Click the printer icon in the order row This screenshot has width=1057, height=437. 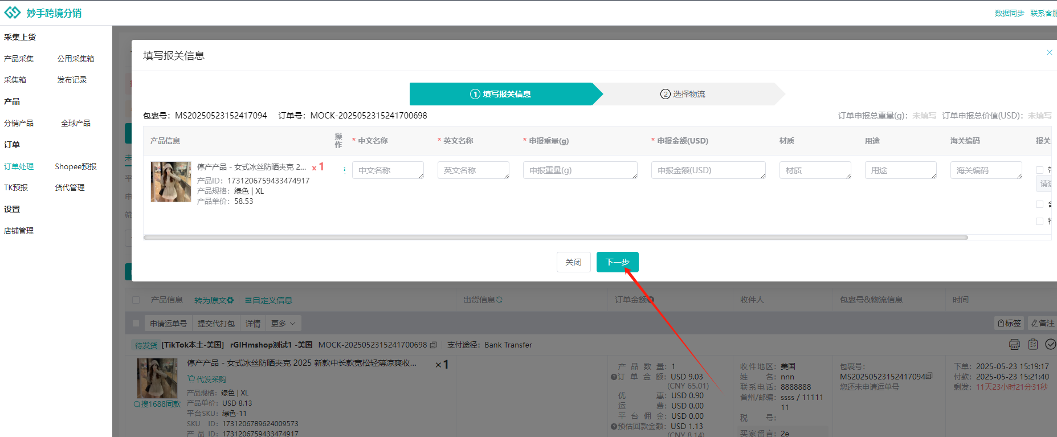click(x=1014, y=344)
